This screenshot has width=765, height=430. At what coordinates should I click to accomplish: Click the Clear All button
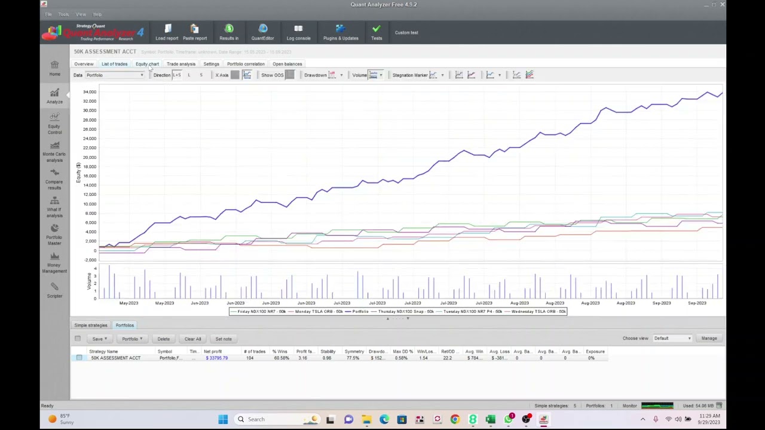pyautogui.click(x=192, y=339)
